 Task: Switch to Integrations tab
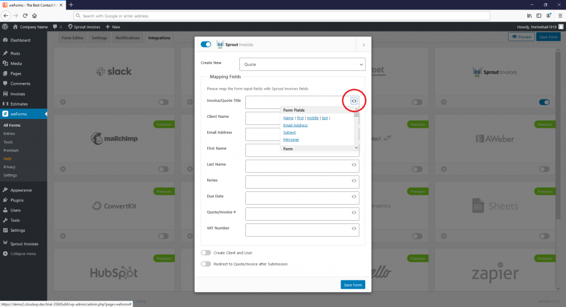[x=159, y=38]
